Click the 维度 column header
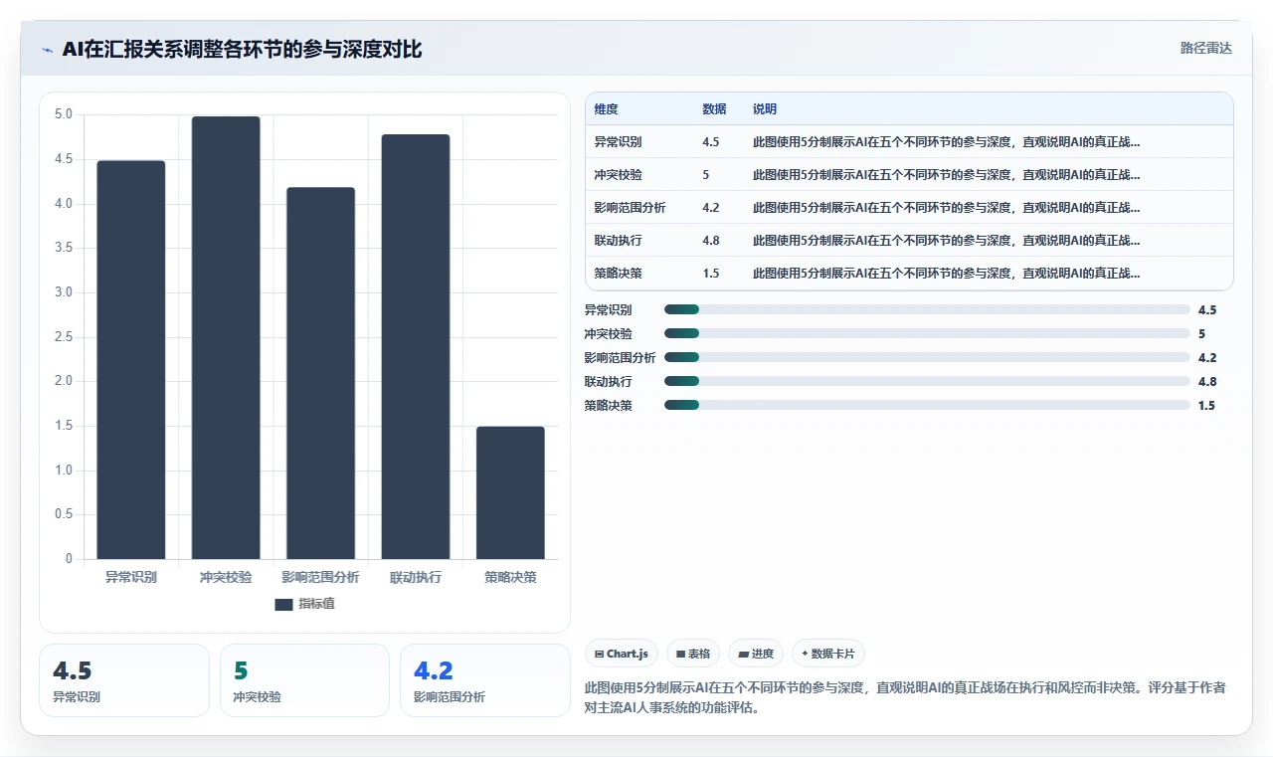The width and height of the screenshot is (1273, 757). 606,109
